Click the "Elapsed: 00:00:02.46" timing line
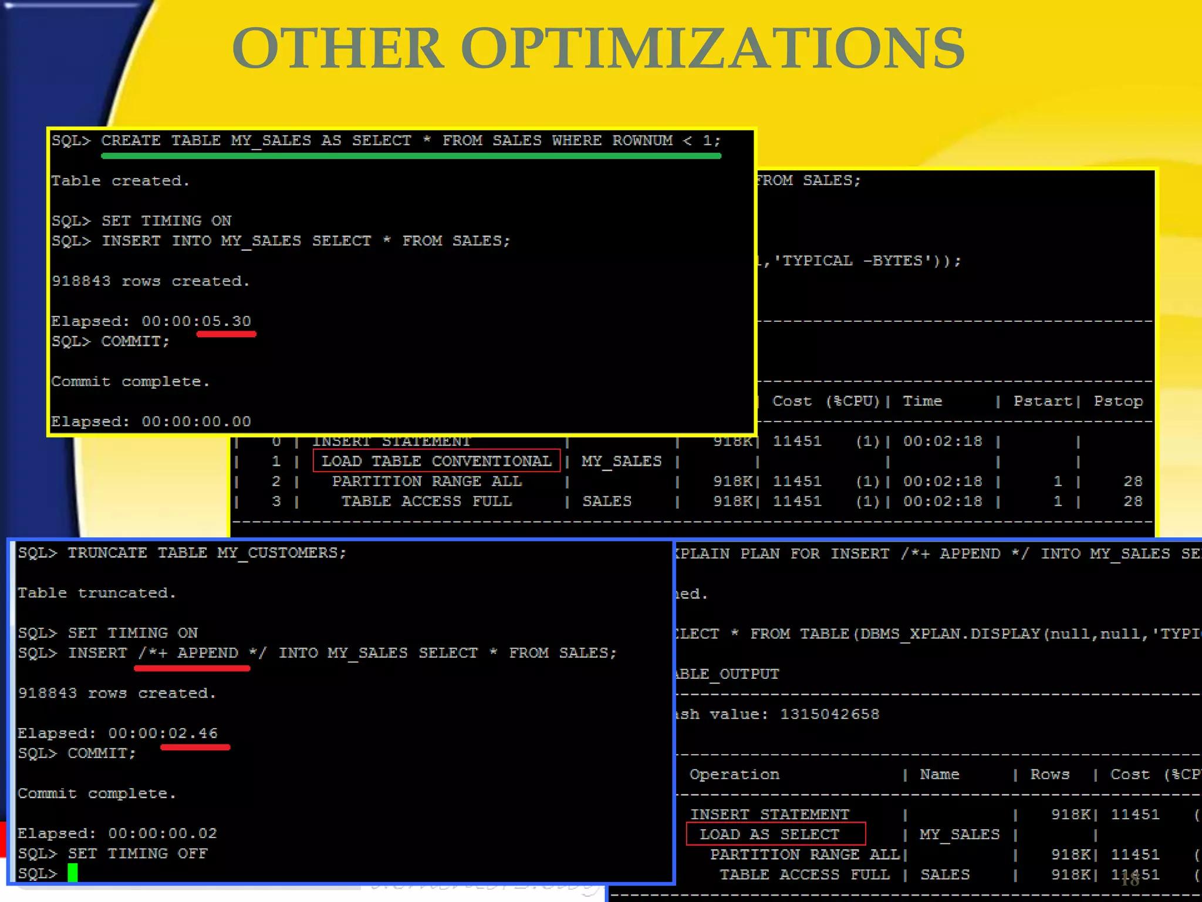This screenshot has width=1202, height=902. tap(117, 733)
